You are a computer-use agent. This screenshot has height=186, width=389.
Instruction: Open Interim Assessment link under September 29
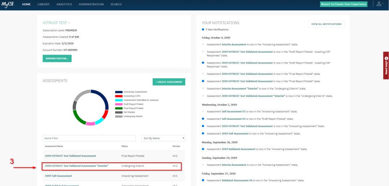pyautogui.click(x=234, y=165)
